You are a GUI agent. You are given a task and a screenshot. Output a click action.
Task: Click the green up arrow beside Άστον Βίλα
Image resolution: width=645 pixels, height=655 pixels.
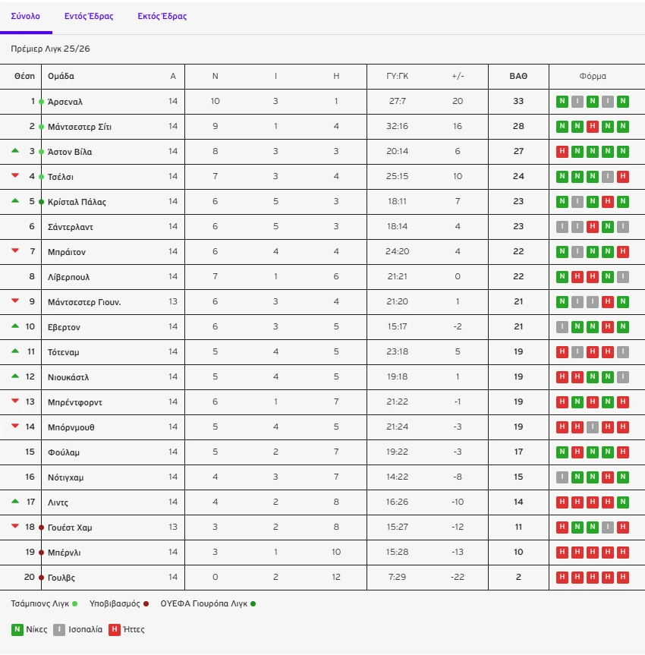tap(14, 151)
